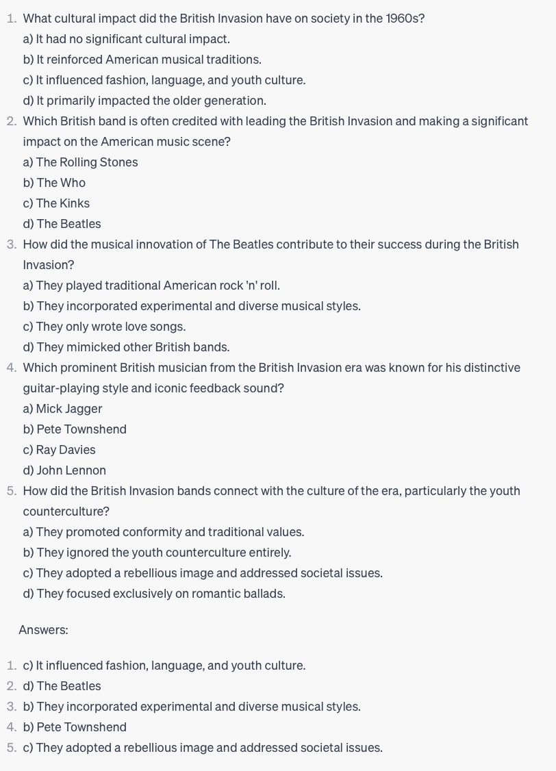The image size is (556, 771).
Task: Click answer 4: b) Pete Townshend
Action: coord(75,727)
